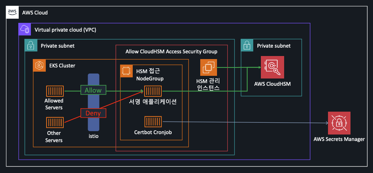Select the EKS Cluster Kubernetes icon

pyautogui.click(x=39, y=65)
